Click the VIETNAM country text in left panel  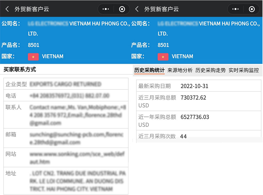pyautogui.click(x=53, y=56)
